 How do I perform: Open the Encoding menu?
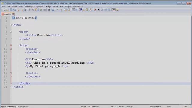pos(29,7)
